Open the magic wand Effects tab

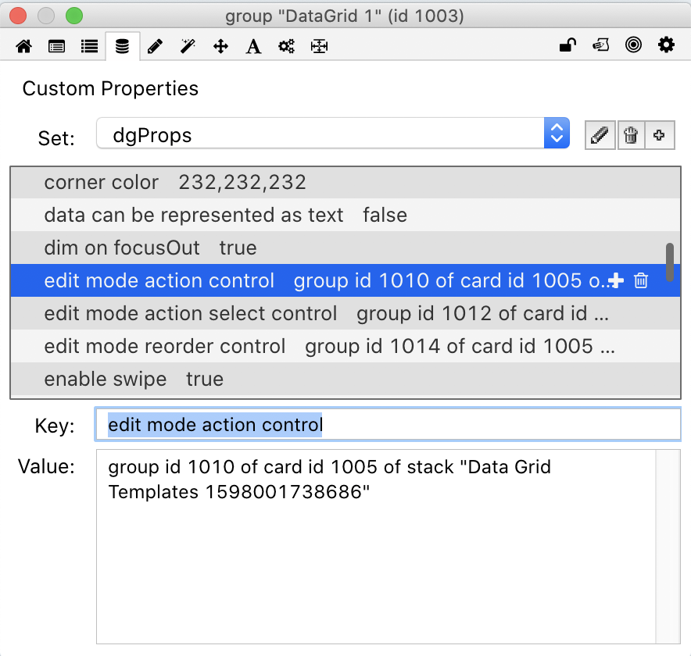tap(188, 46)
